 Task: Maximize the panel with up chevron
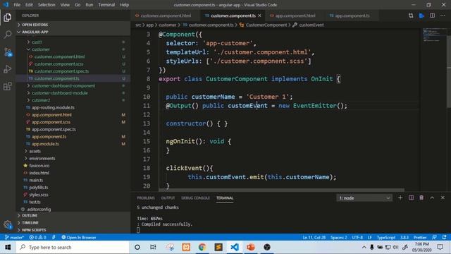[432, 198]
